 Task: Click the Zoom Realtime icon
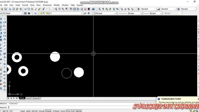click(59, 9)
